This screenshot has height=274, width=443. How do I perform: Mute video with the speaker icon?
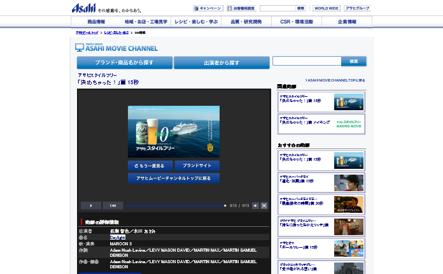click(255, 206)
